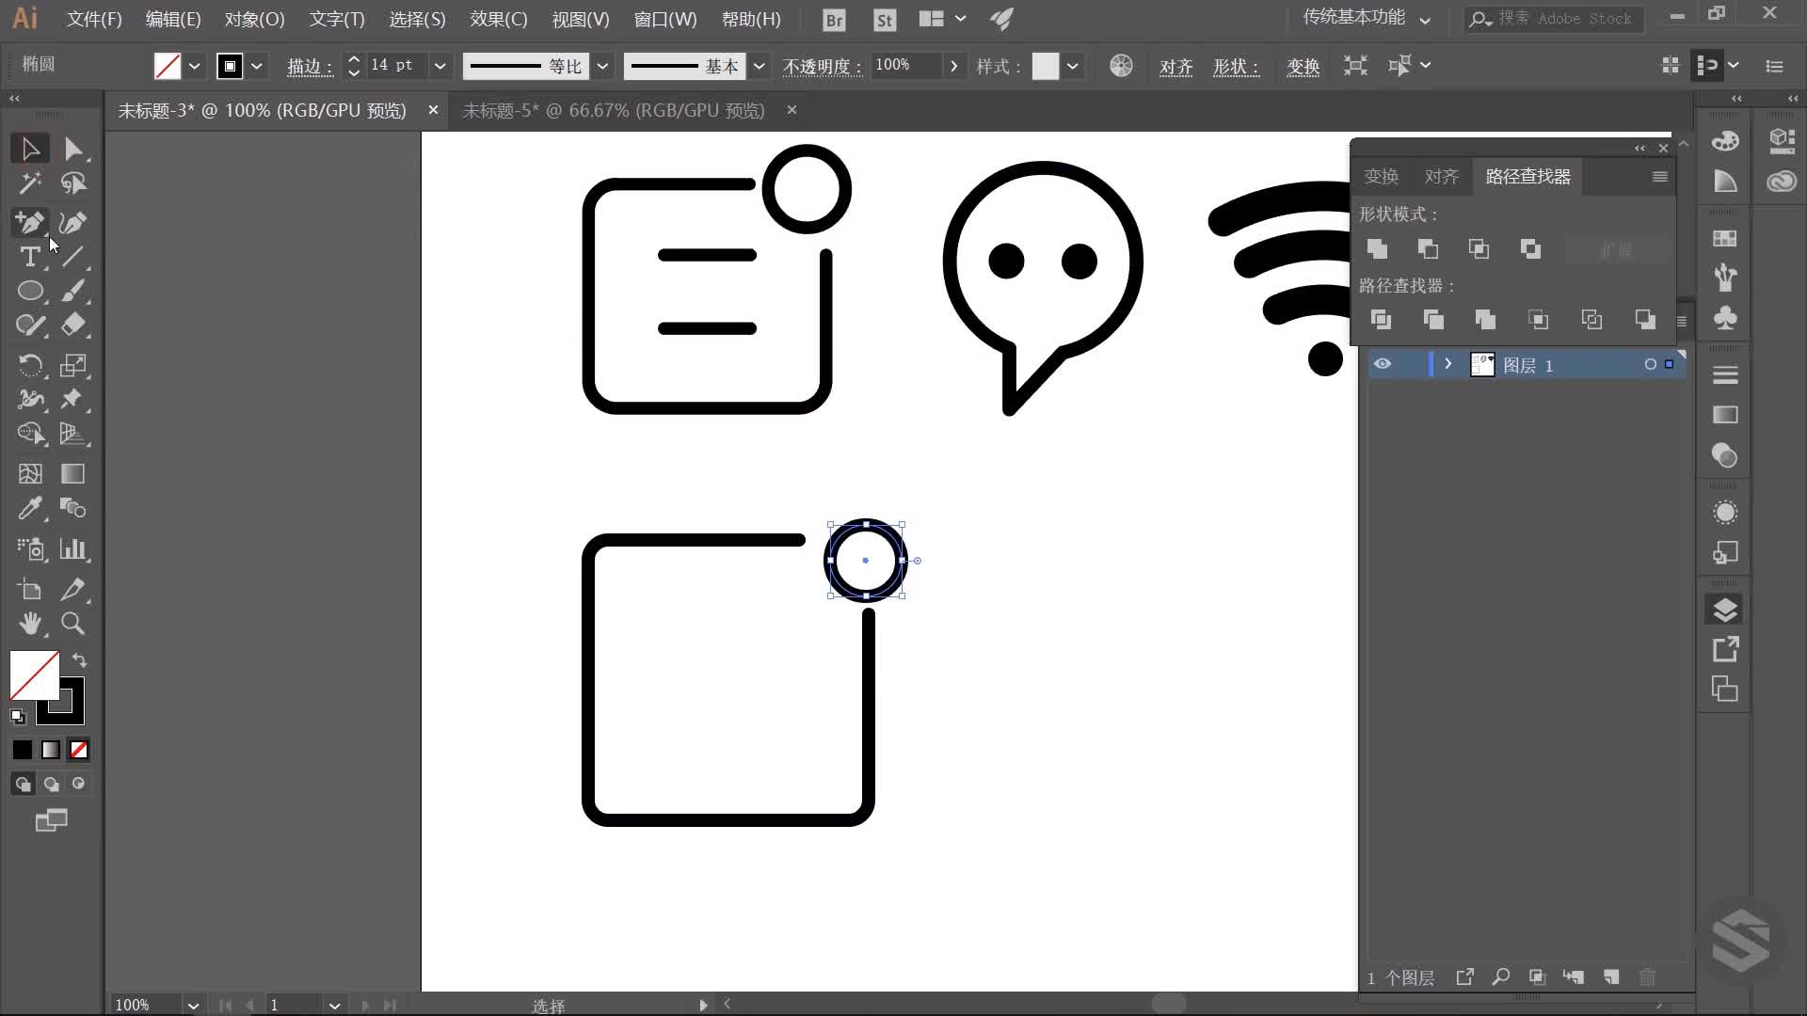Click 不透明度 opacity link
The image size is (1807, 1016).
point(823,67)
